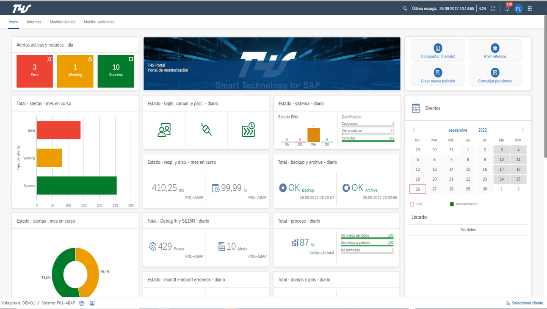Screen dimensions: 547x309
Task: Click the green donut segment 53,6%
Action: [58, 275]
